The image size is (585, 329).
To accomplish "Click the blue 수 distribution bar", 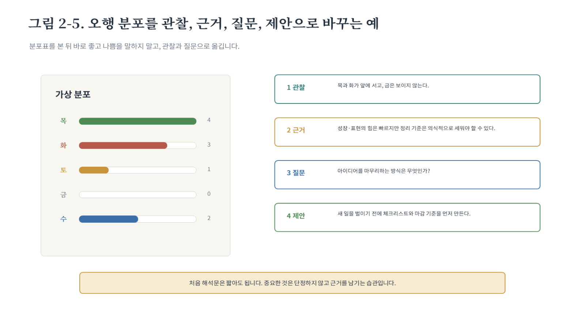I will 137,219.
